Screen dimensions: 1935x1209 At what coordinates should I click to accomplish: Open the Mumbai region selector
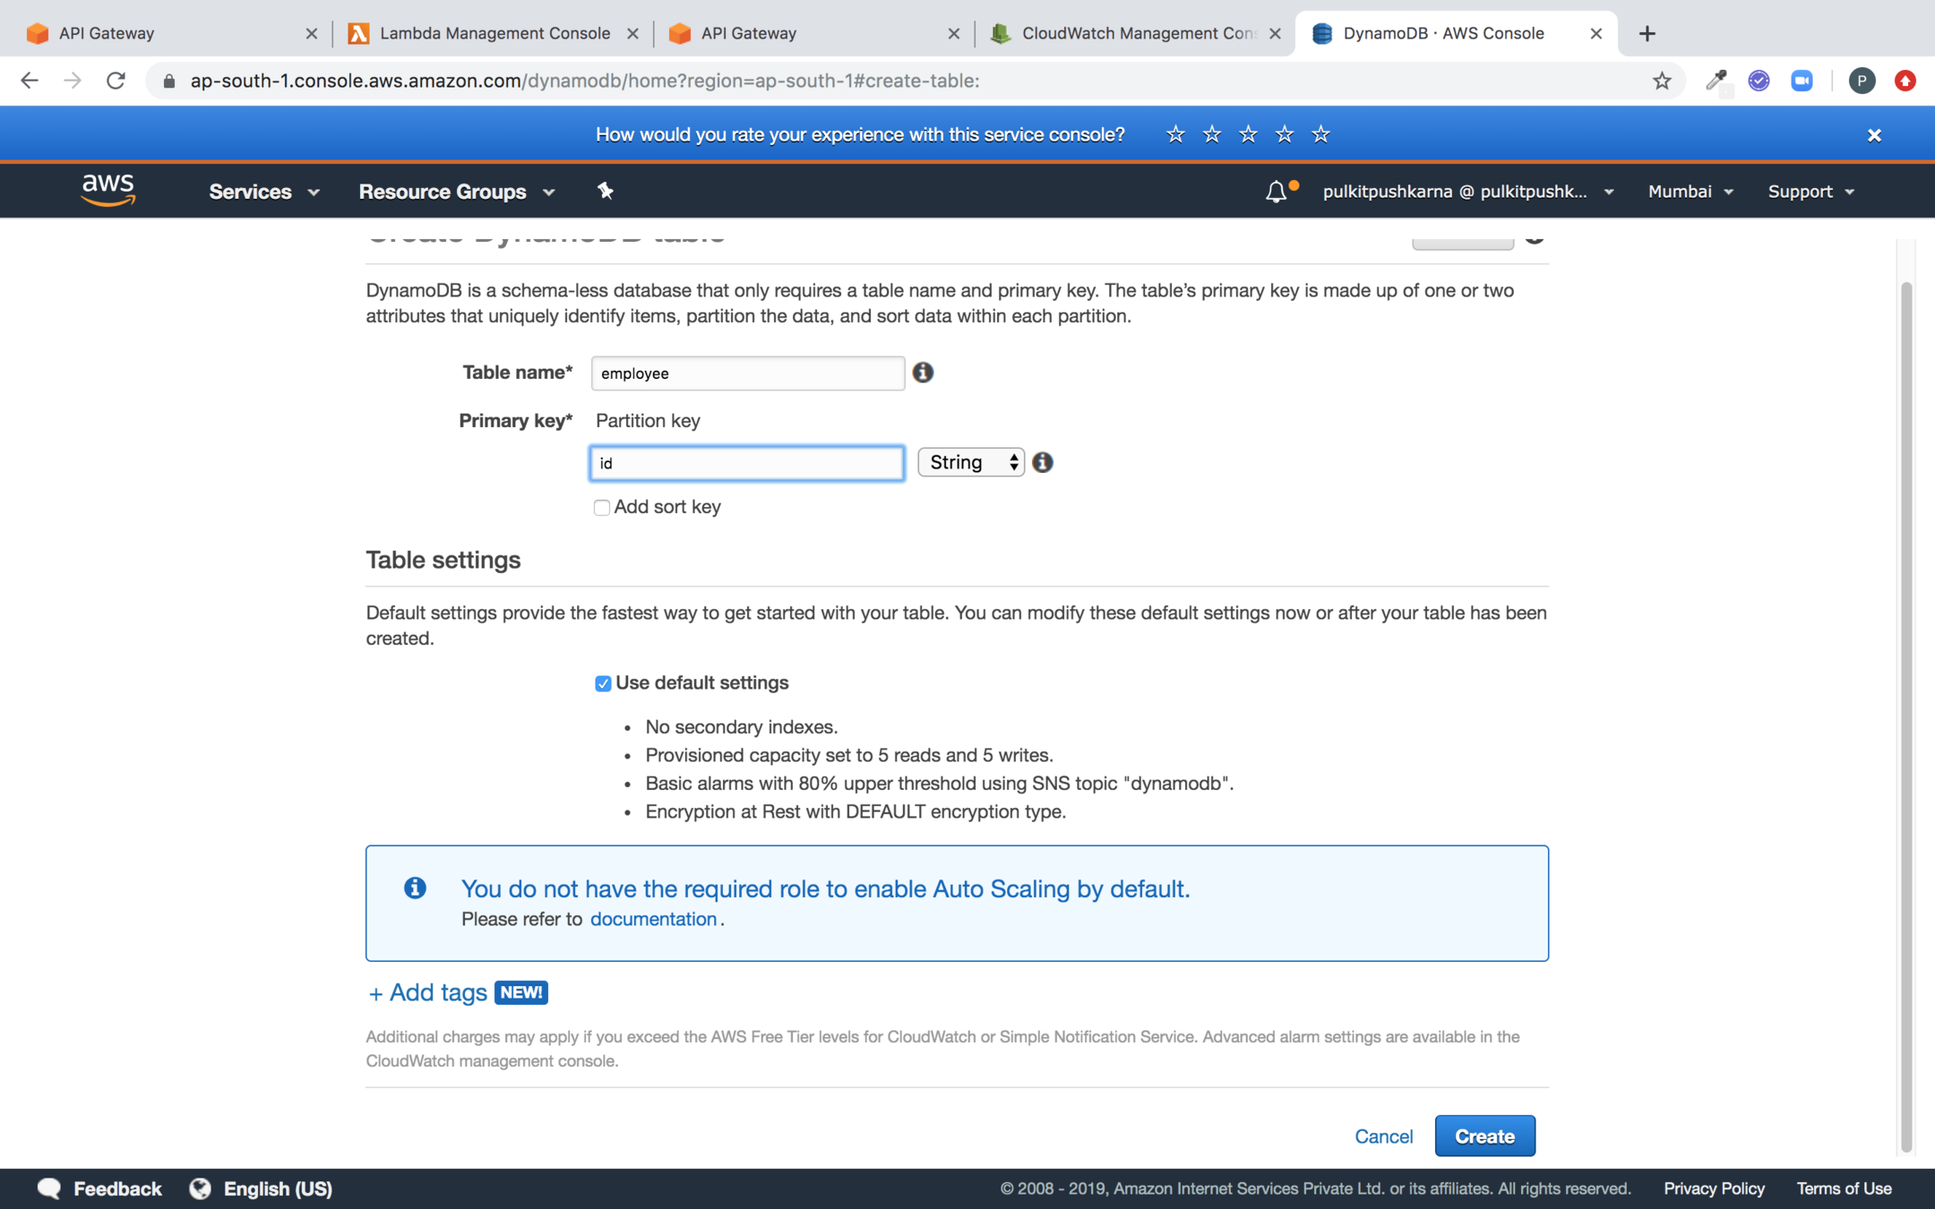1690,192
